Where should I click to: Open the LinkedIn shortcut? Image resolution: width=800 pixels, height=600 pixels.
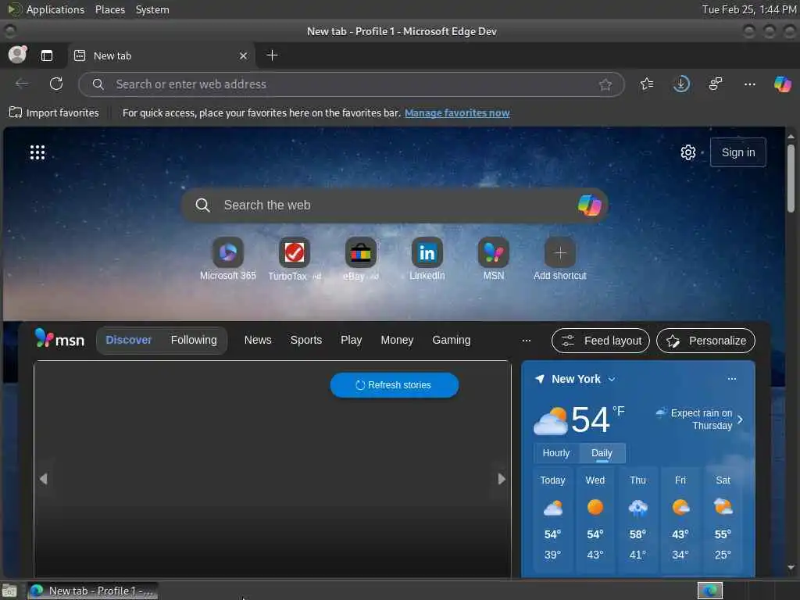click(427, 259)
